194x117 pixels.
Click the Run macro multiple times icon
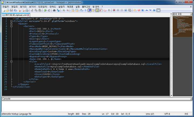point(126,10)
